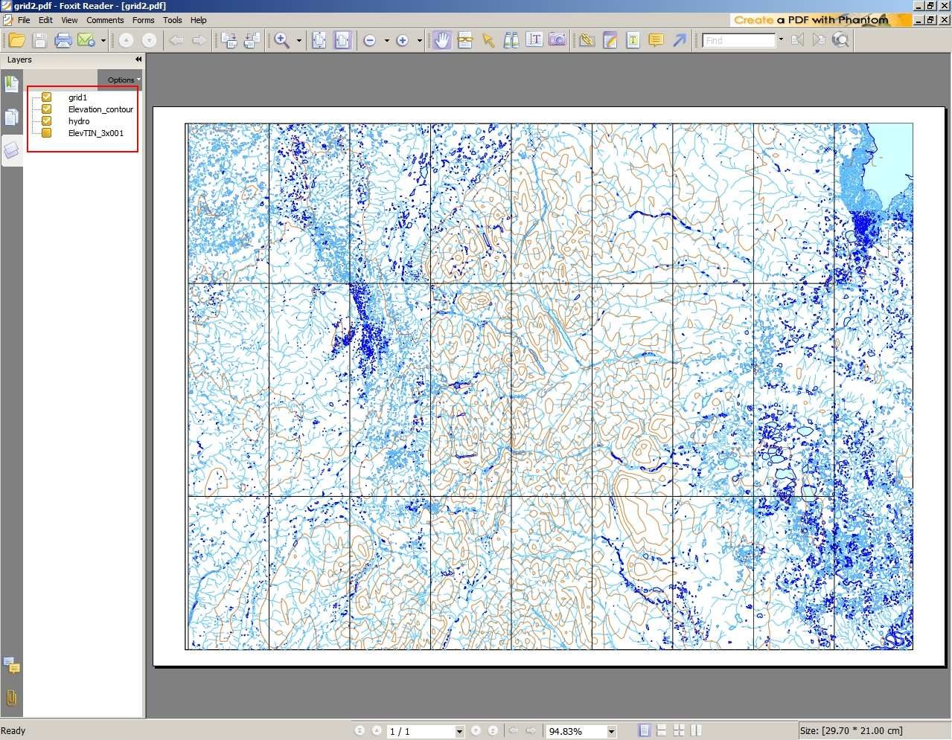Open the page number dropdown
This screenshot has width=952, height=740.
[x=459, y=732]
